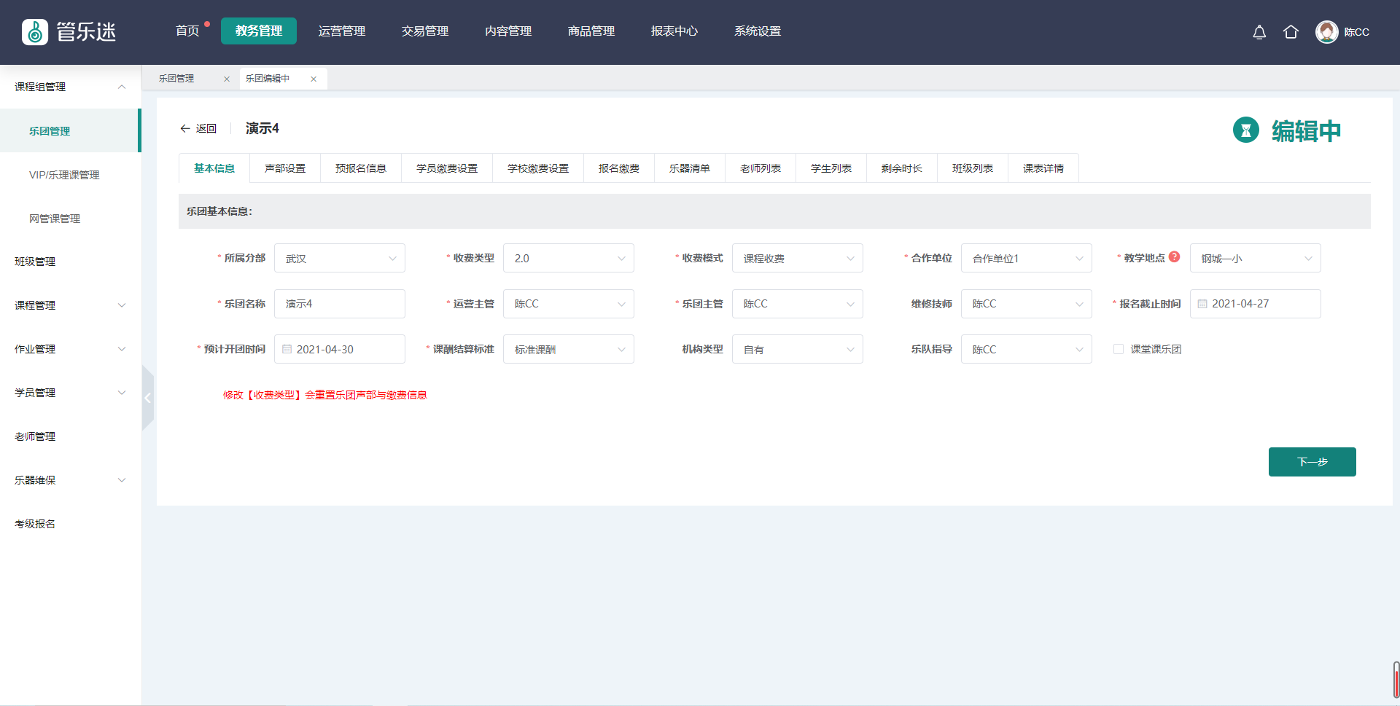Close the 乐团编辑中 tab
This screenshot has width=1400, height=706.
314,79
